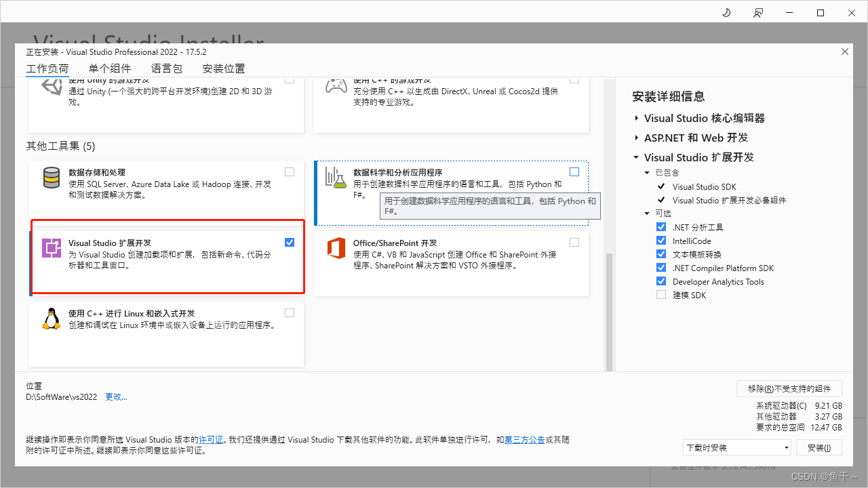This screenshot has height=488, width=868.
Task: Click the data science chart icon
Action: click(336, 178)
